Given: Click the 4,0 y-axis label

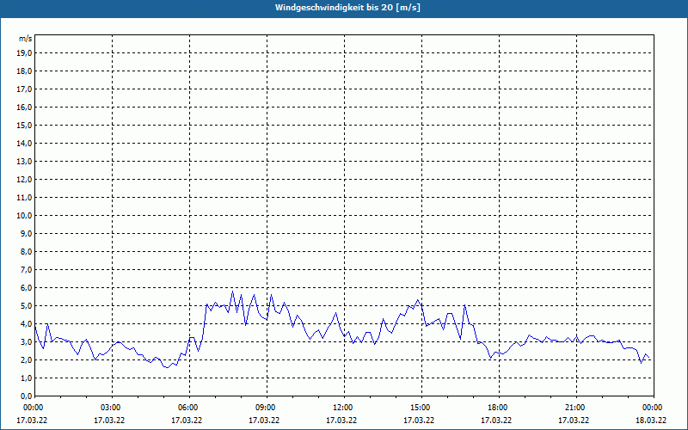Looking at the screenshot, I should pos(27,324).
